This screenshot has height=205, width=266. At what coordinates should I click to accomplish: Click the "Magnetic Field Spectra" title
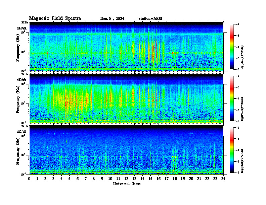coord(55,18)
